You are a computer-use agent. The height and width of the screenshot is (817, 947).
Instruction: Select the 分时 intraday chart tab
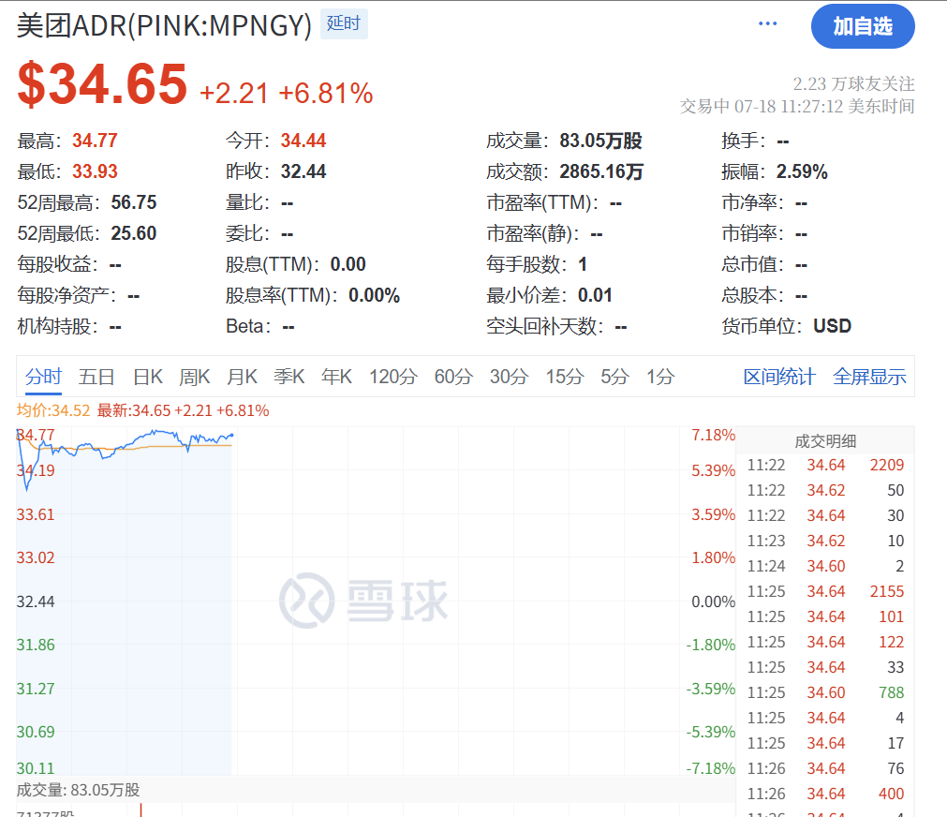tap(43, 378)
